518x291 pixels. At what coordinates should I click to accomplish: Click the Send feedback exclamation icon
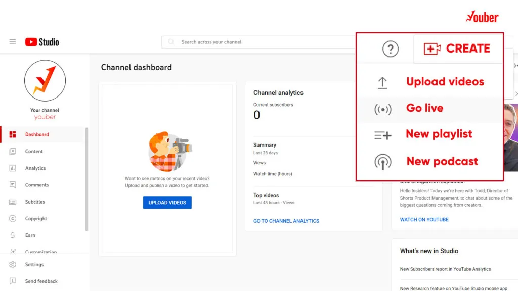point(13,281)
